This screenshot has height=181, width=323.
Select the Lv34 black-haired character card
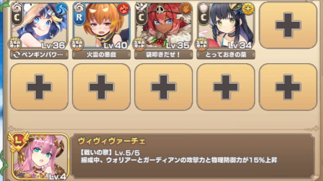(x=226, y=26)
